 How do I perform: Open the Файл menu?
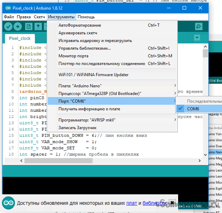9,17
